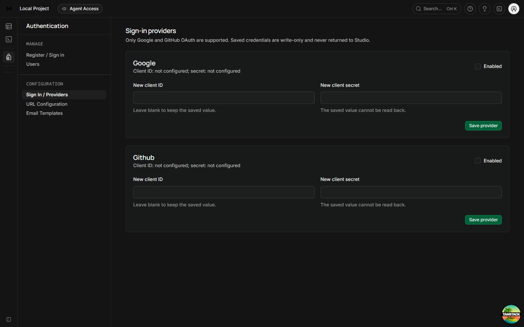Image resolution: width=524 pixels, height=327 pixels.
Task: Enable the Github provider checkbox
Action: 478,161
